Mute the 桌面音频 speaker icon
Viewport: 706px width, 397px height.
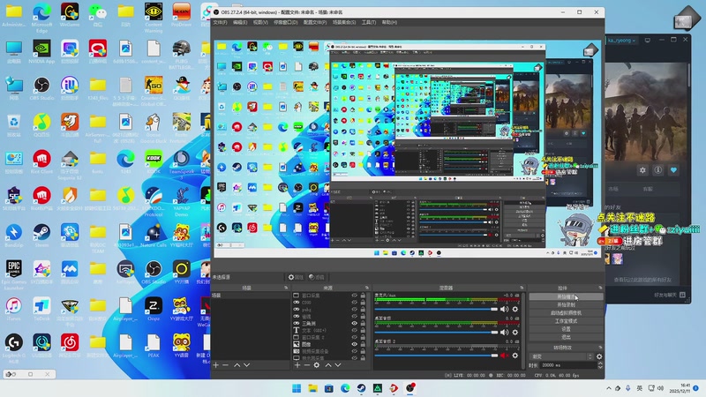504,333
